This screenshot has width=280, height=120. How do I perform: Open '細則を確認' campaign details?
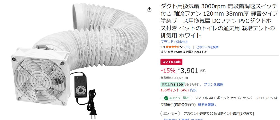207,105
